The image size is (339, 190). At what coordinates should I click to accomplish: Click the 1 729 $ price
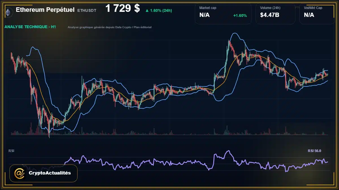(123, 9)
